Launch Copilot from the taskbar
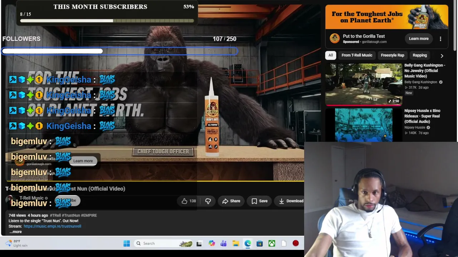 pos(211,243)
